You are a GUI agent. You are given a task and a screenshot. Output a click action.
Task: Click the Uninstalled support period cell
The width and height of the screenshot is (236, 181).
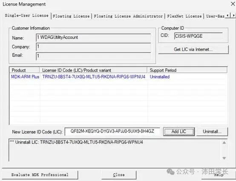[x=160, y=77]
